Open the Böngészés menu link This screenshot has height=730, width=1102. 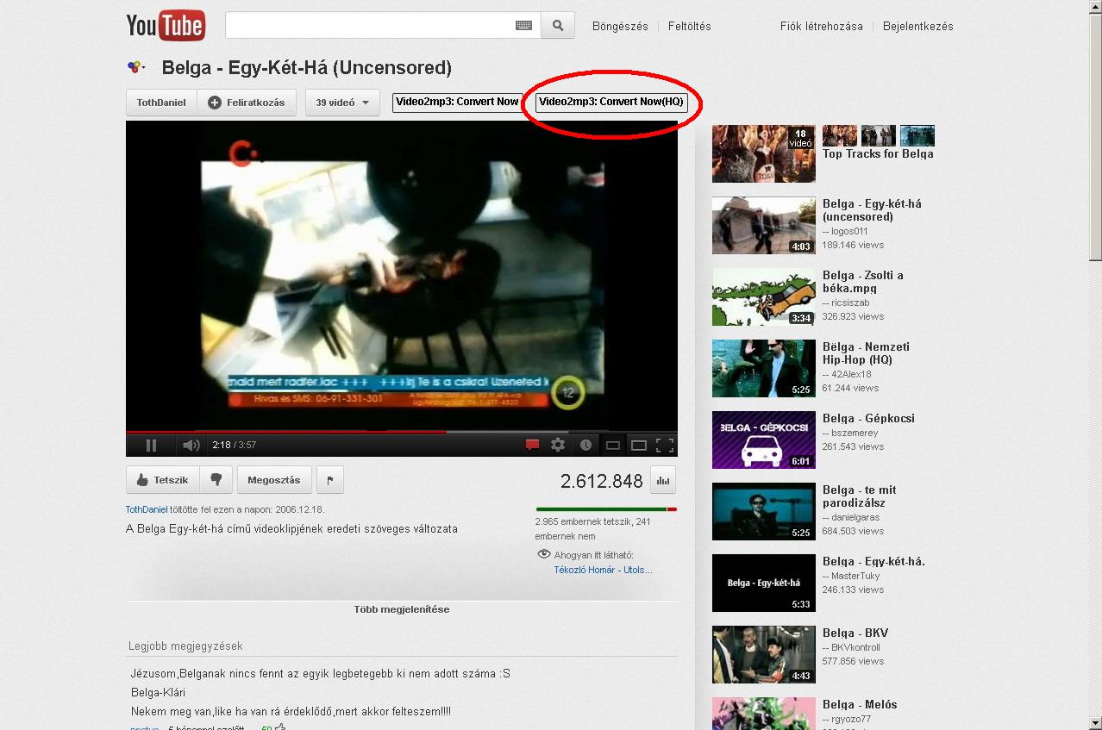click(x=620, y=27)
